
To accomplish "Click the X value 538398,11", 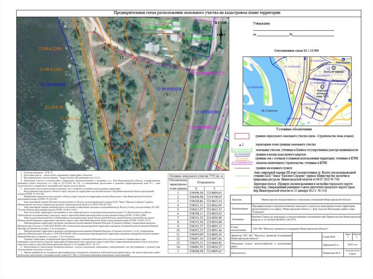I will click(196, 214).
